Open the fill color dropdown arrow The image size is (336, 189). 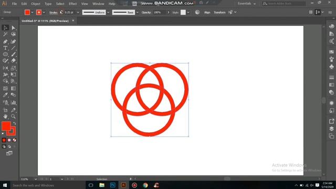coord(33,13)
